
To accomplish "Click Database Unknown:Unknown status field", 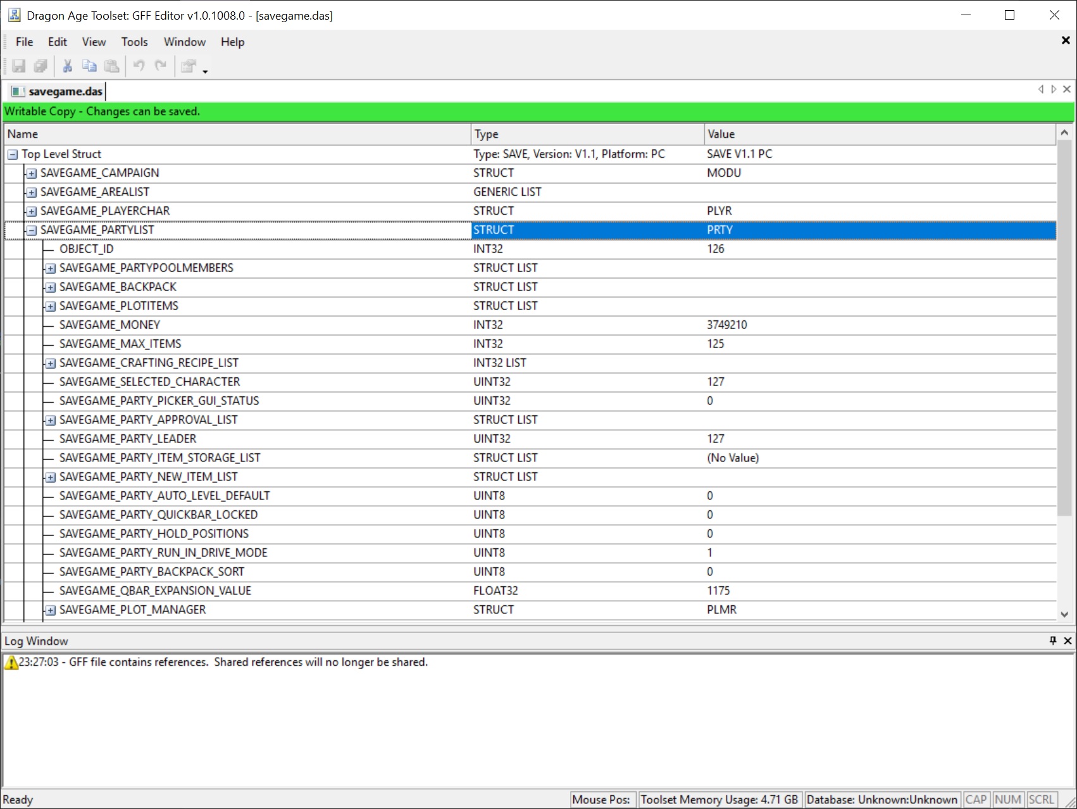I will tap(882, 800).
